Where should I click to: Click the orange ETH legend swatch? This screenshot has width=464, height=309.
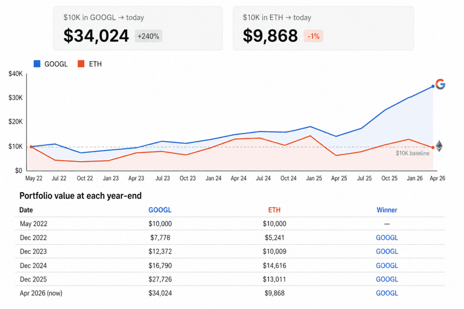tap(81, 64)
